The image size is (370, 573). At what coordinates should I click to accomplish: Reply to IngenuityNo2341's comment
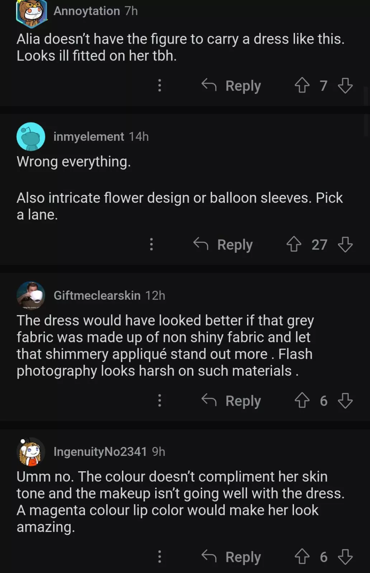click(x=232, y=557)
